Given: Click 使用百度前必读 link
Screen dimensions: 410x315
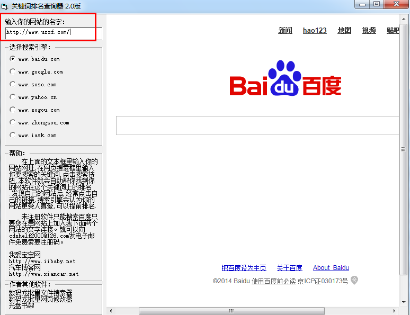Looking at the screenshot, I should 273,281.
